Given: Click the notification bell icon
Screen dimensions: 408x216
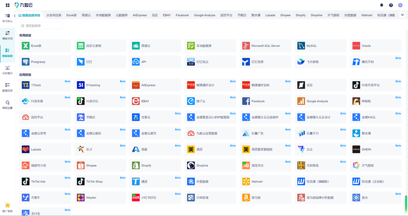Looking at the screenshot, I should tap(381, 5).
